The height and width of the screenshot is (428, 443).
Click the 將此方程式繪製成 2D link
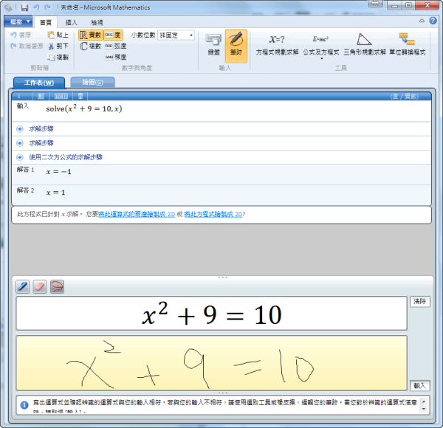(213, 214)
